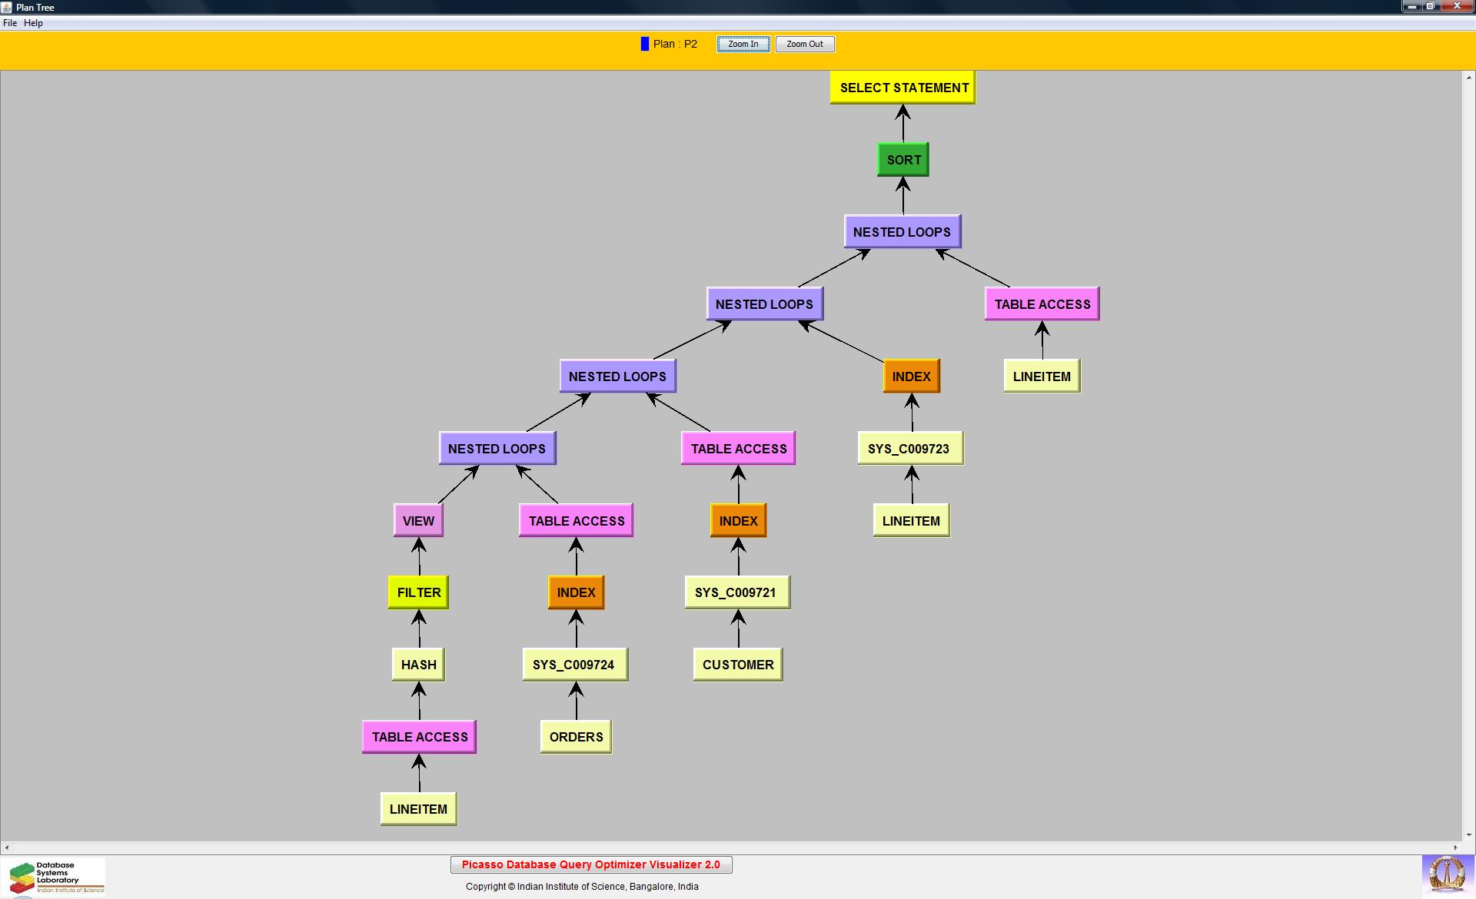Screen dimensions: 1476x899
Task: Click the SYS_C009721 node
Action: click(736, 592)
